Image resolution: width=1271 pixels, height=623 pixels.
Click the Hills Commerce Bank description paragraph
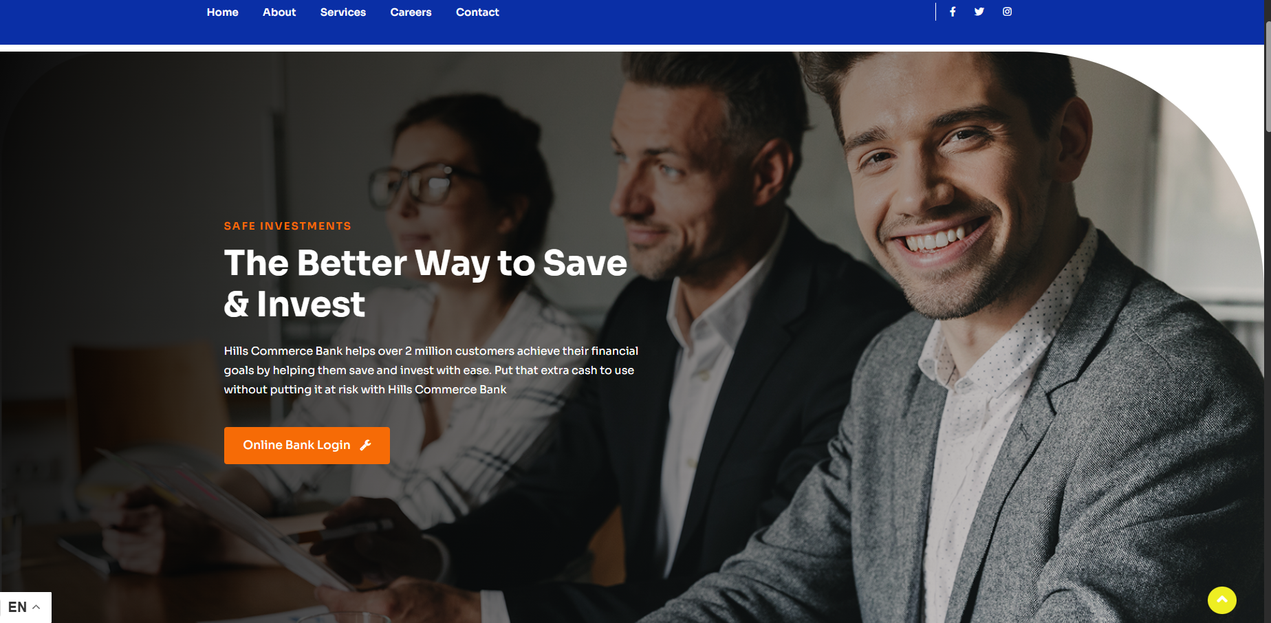[431, 370]
